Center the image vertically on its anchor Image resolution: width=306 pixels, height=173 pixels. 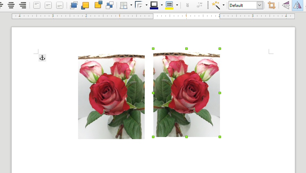pyautogui.click(x=48, y=5)
